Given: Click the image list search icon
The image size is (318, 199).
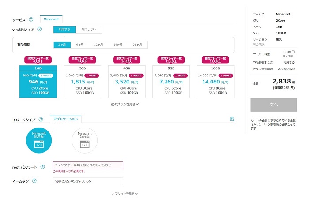Looking at the screenshot, I should (x=232, y=119).
